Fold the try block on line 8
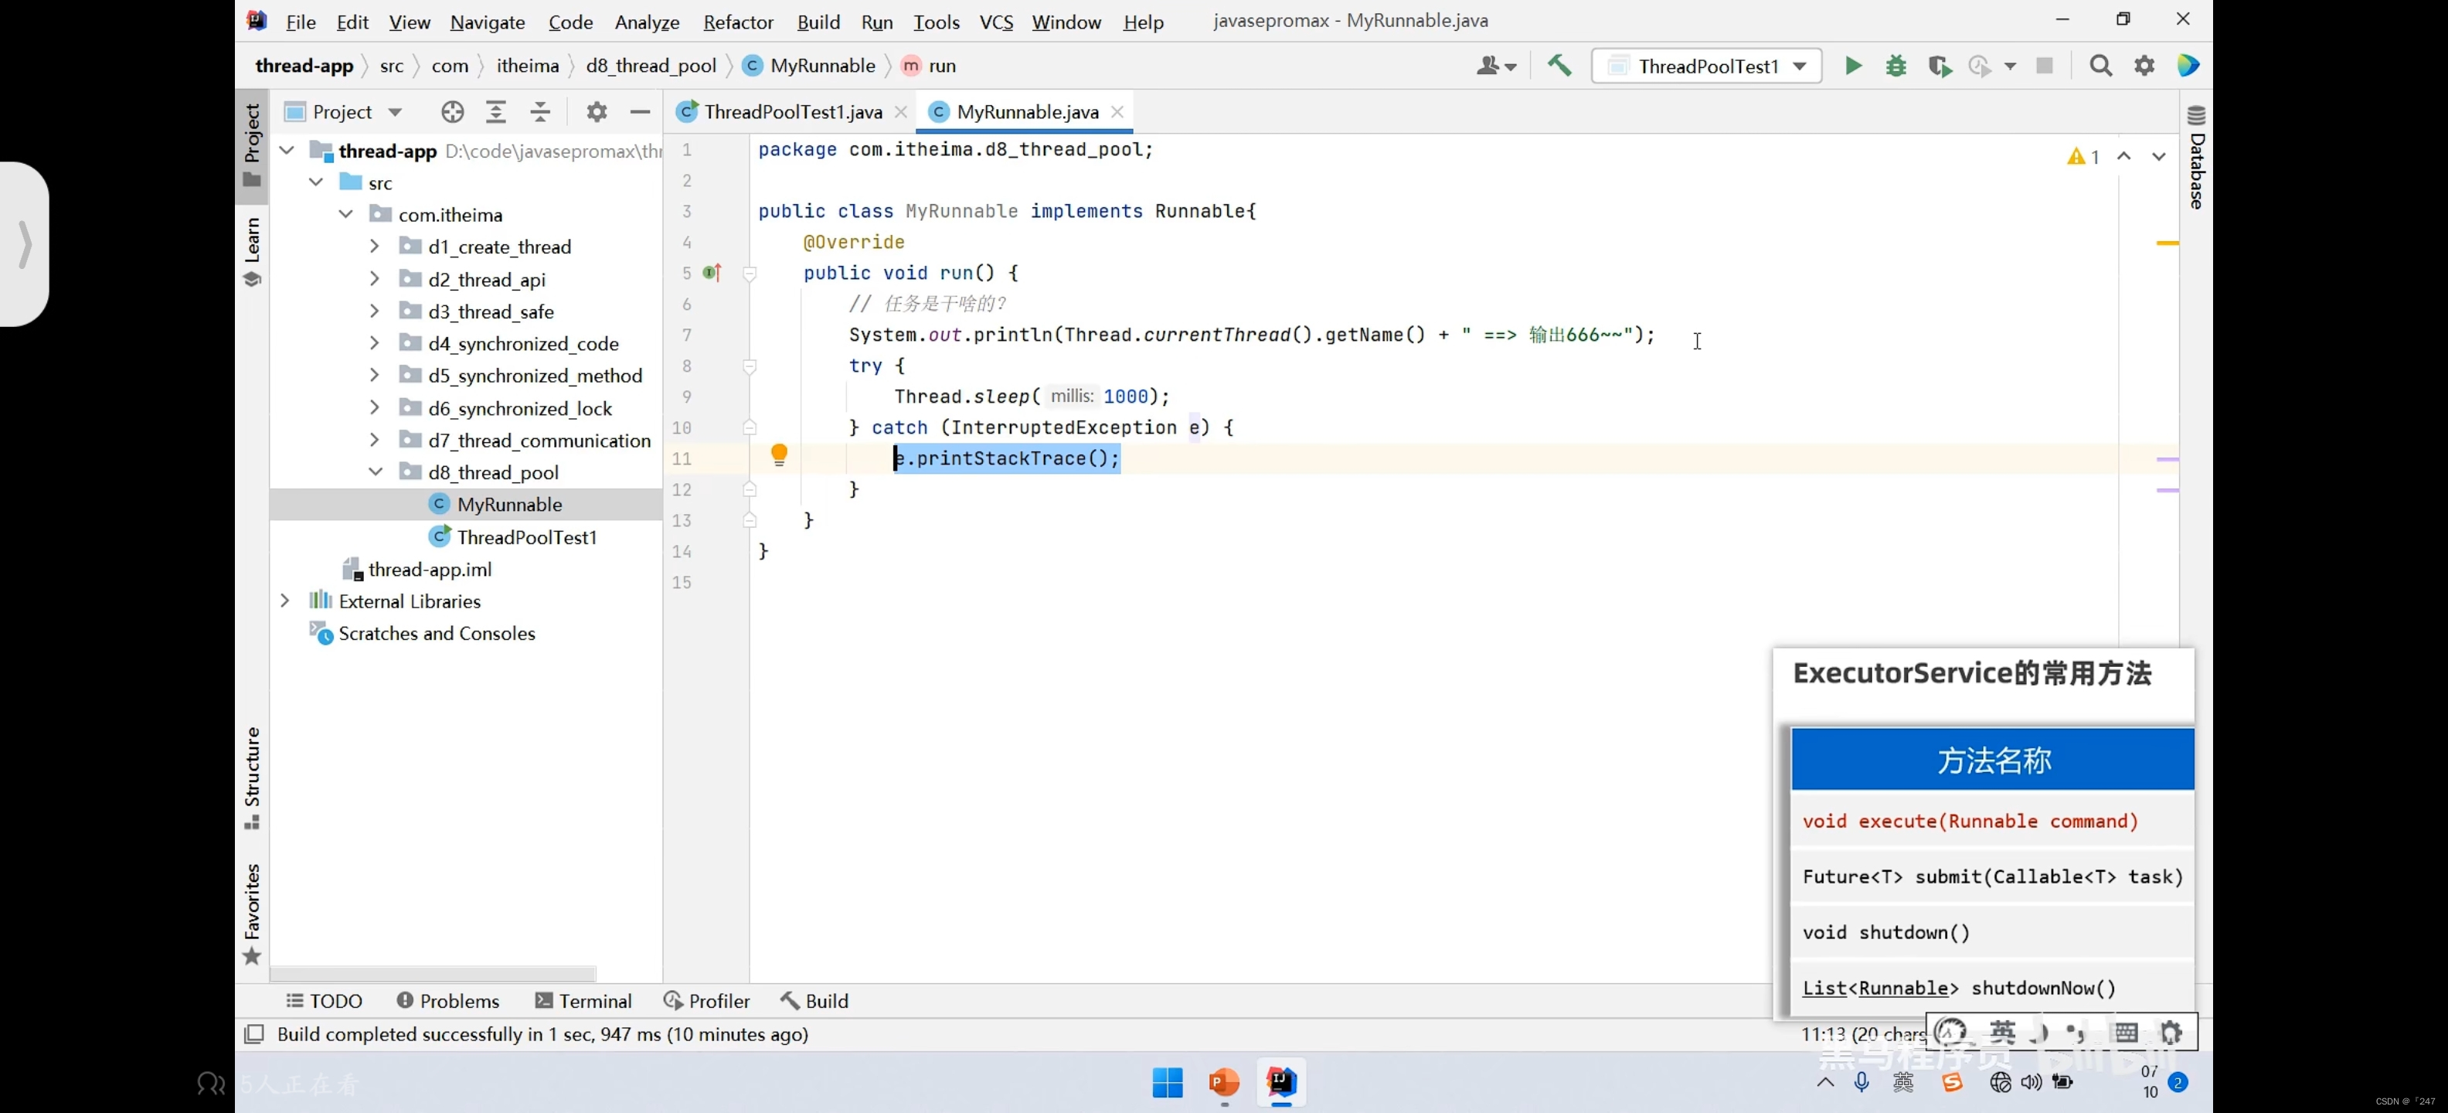 click(x=750, y=366)
